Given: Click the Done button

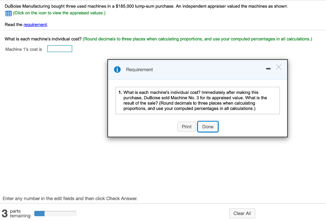Looking at the screenshot, I should pyautogui.click(x=208, y=127).
